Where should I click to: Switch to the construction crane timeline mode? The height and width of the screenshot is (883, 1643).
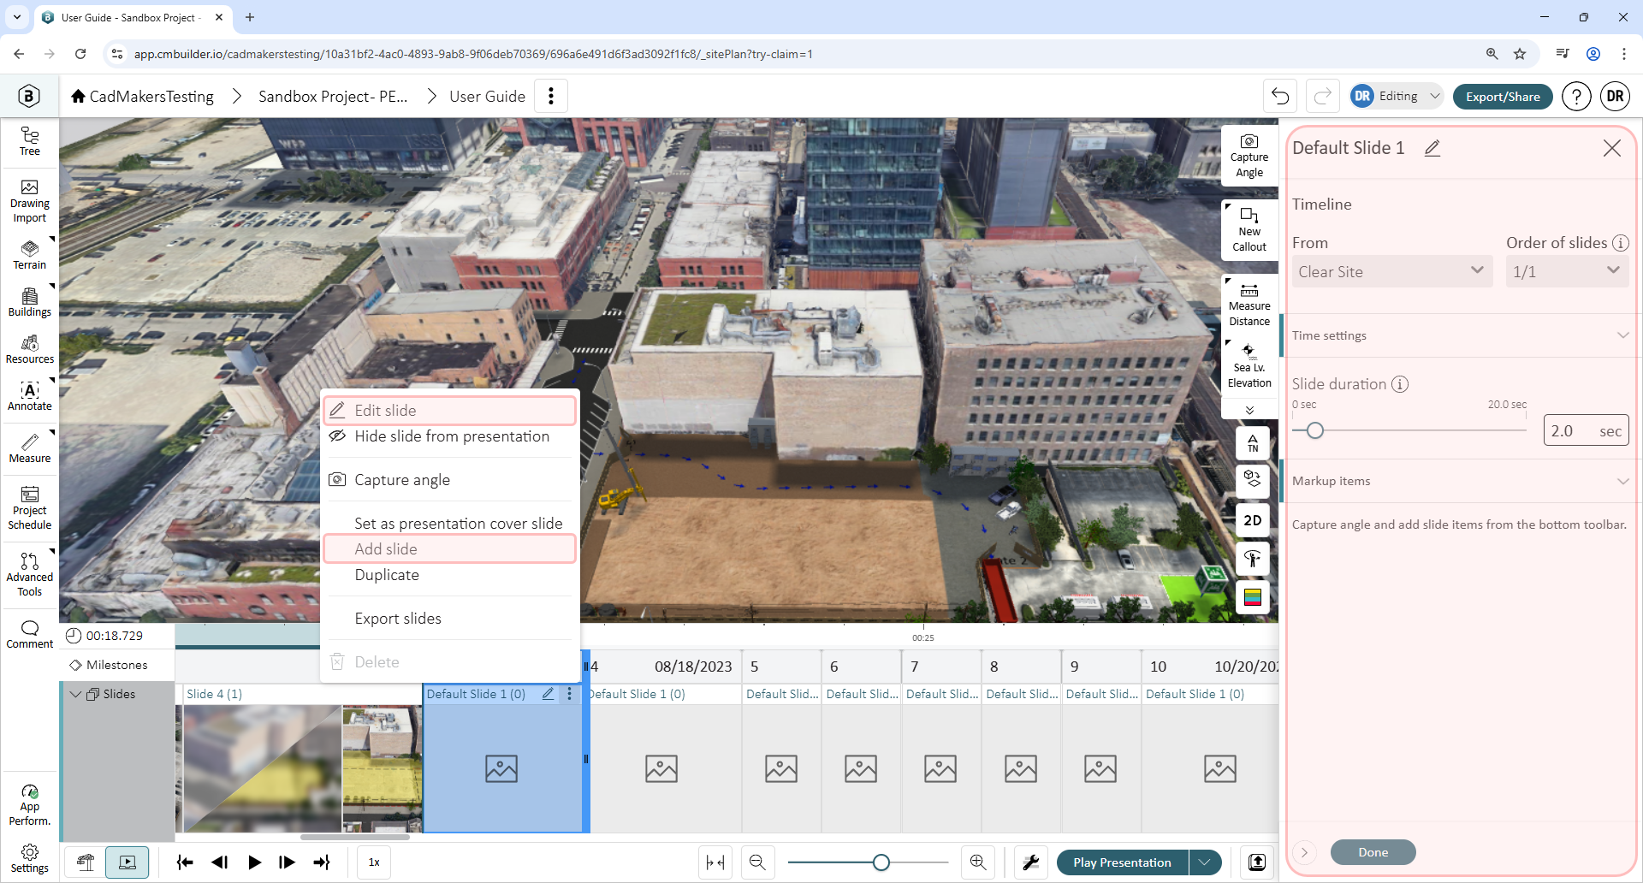coord(86,862)
